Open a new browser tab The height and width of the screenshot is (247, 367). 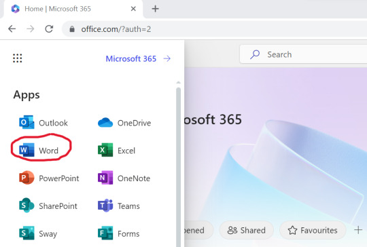pos(155,9)
